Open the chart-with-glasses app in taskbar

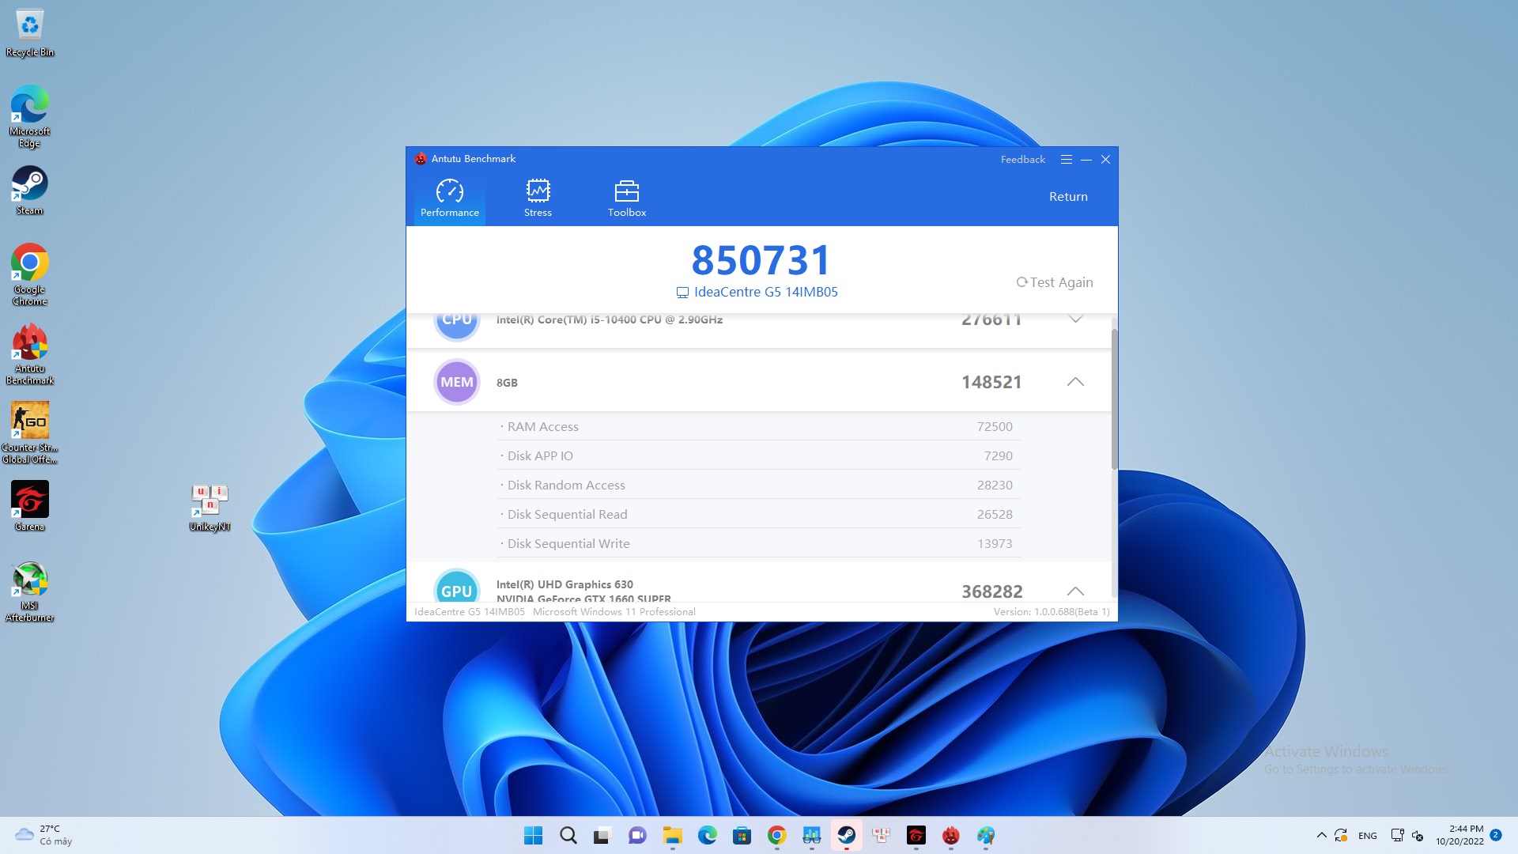pyautogui.click(x=812, y=835)
